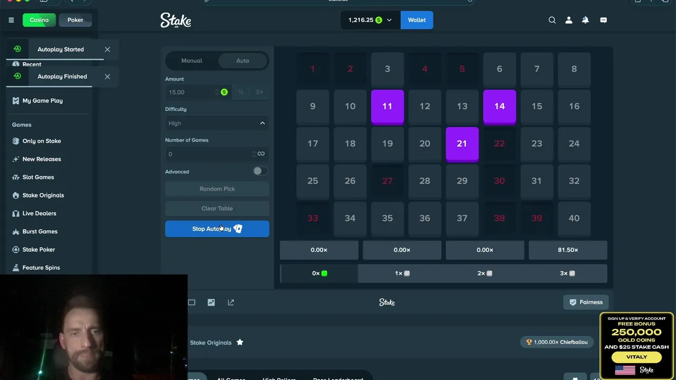Select the 3× hits indicator
The image size is (676, 380).
click(568, 273)
